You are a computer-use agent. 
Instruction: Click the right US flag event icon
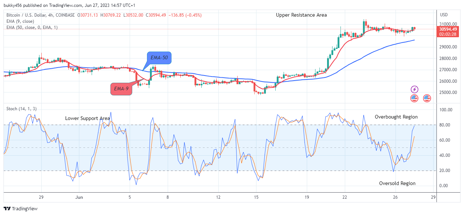pos(427,98)
